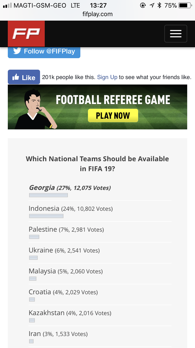This screenshot has width=195, height=348.
Task: Click the Georgia vote progress bar
Action: pos(48,195)
